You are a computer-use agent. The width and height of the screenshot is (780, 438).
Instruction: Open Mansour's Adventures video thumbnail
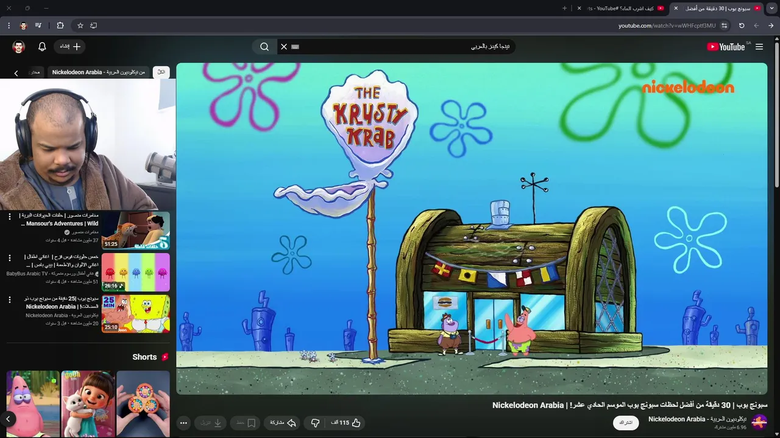pyautogui.click(x=135, y=231)
